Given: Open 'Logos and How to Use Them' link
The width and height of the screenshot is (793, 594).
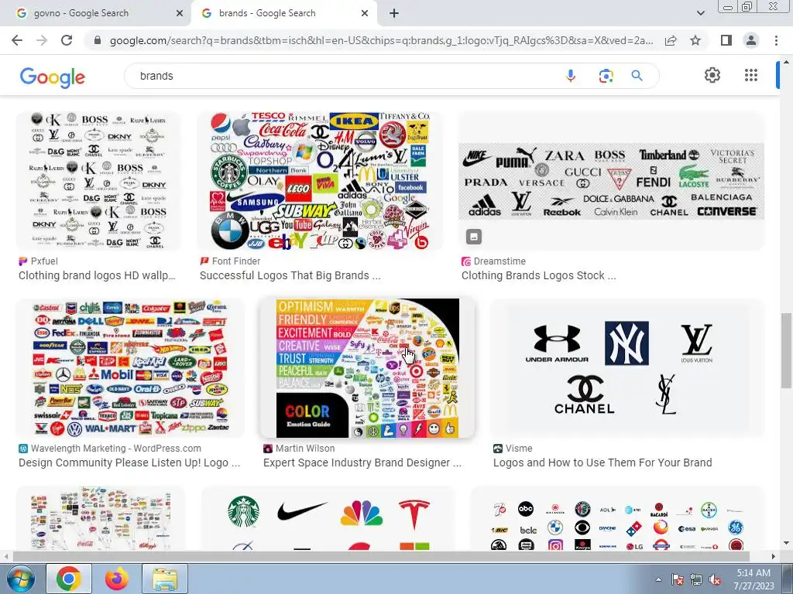Looking at the screenshot, I should (602, 463).
